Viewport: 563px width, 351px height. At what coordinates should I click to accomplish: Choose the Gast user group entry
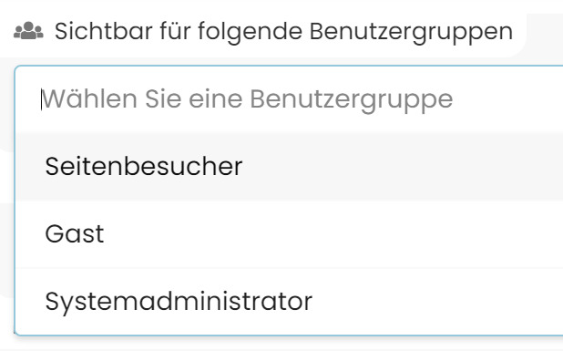point(290,234)
